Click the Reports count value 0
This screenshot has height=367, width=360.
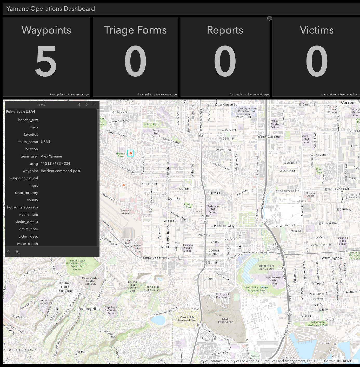pos(225,61)
